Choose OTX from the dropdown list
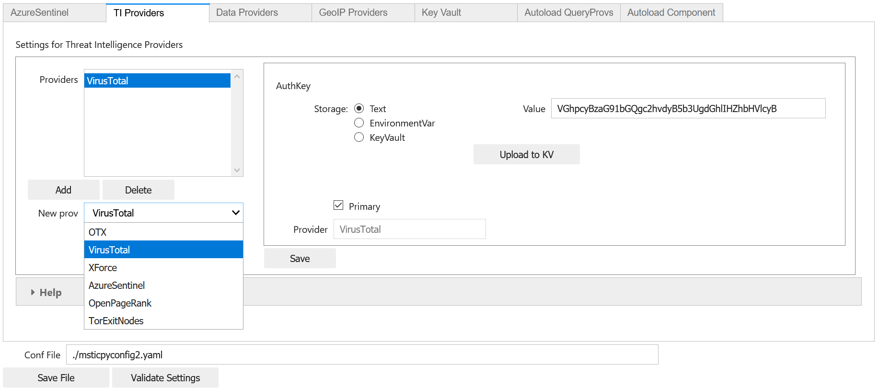879x388 pixels. 163,232
